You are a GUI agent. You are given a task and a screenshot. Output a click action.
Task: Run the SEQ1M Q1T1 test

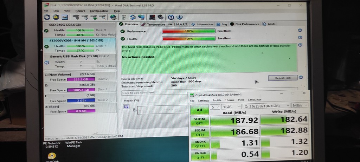[x=200, y=132]
